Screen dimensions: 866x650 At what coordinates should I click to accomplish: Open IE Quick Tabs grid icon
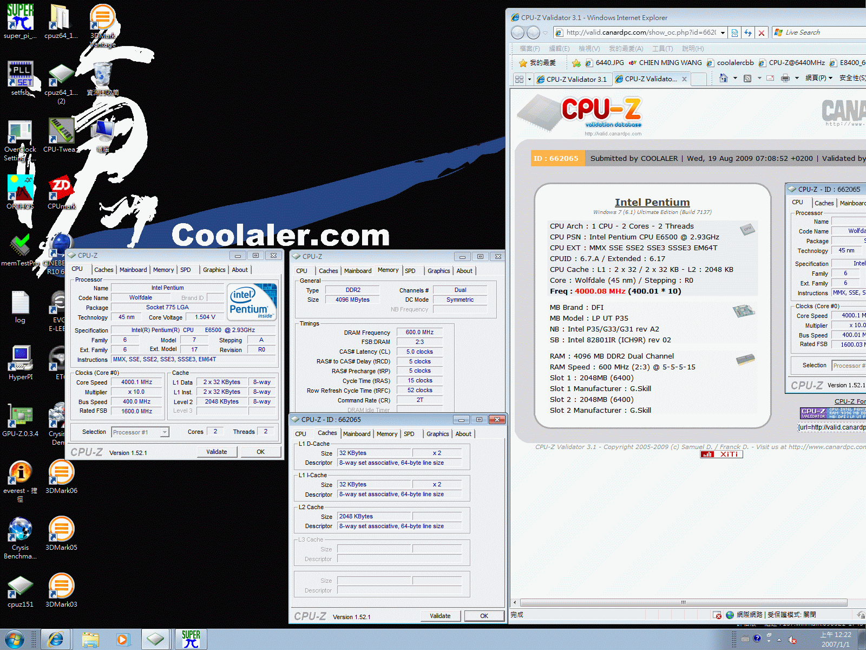(x=520, y=79)
